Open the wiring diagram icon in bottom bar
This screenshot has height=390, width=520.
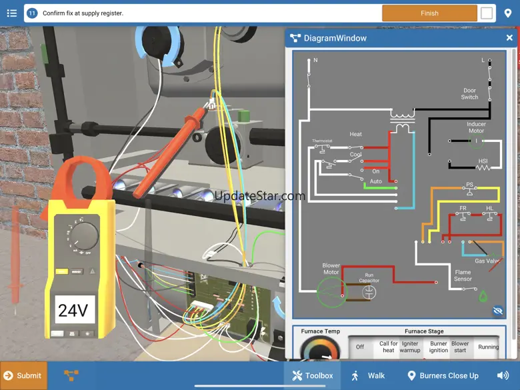click(71, 375)
